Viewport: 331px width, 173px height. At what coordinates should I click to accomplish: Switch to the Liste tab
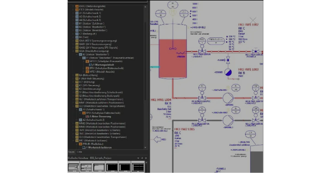click(79, 152)
